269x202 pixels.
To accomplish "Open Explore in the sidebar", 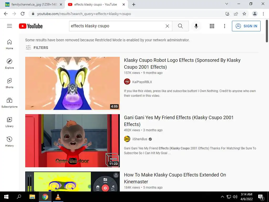I will pos(9,64).
